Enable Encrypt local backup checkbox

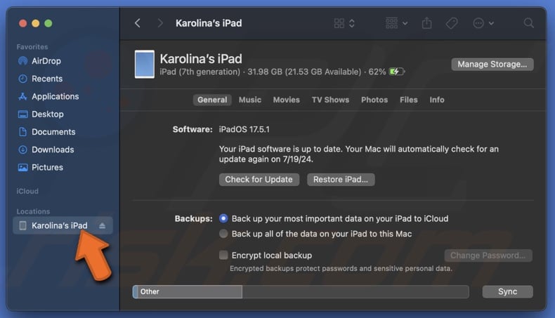click(223, 255)
